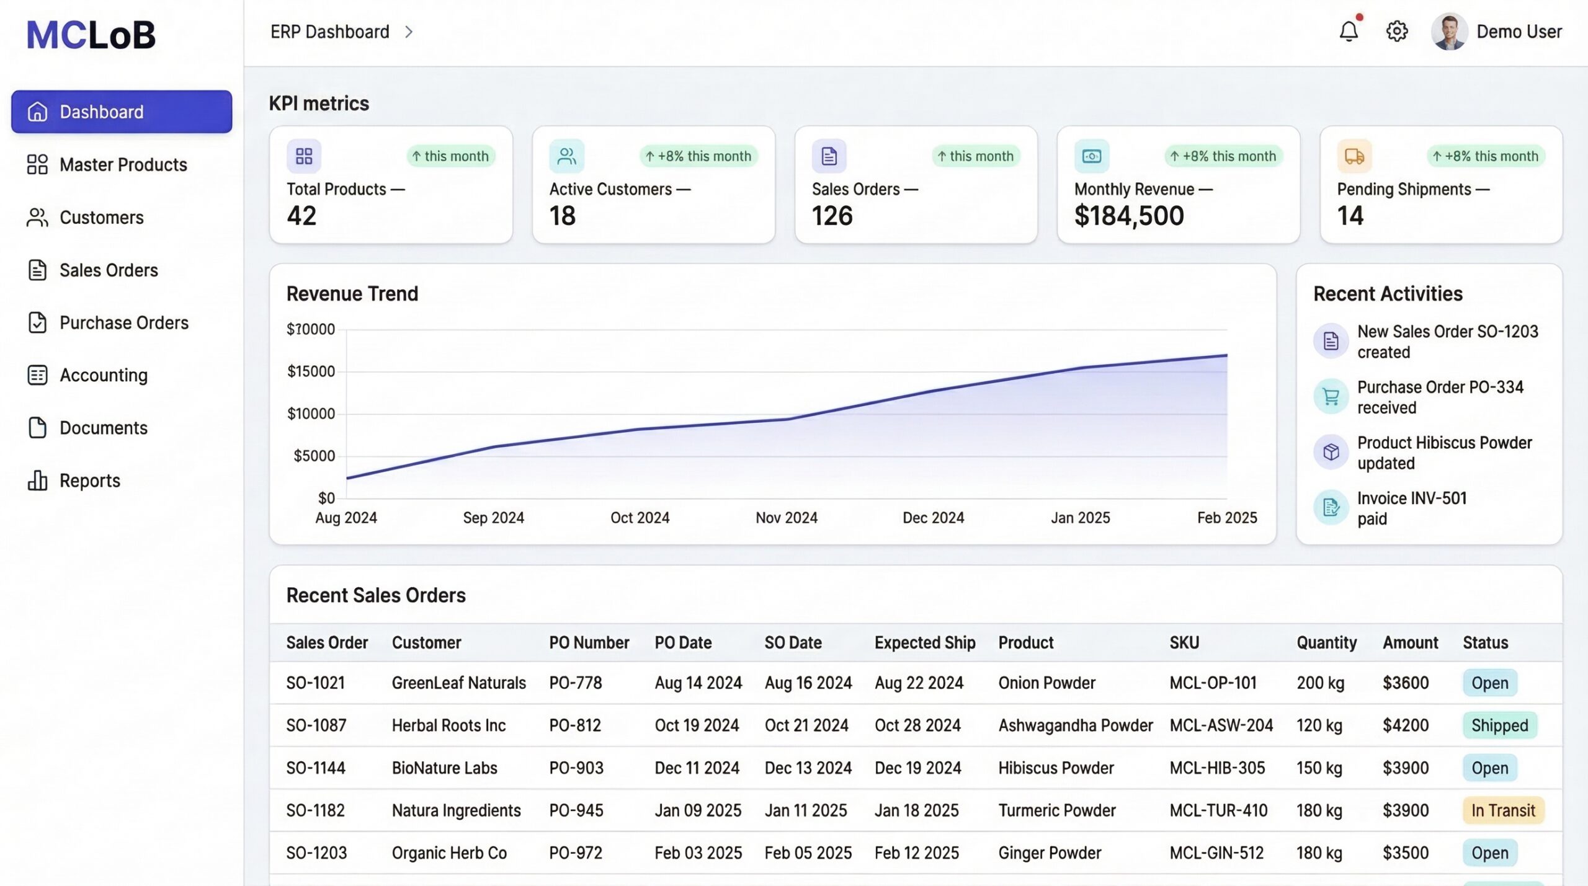This screenshot has width=1588, height=886.
Task: Open sales order SO-1203 row
Action: 316,853
